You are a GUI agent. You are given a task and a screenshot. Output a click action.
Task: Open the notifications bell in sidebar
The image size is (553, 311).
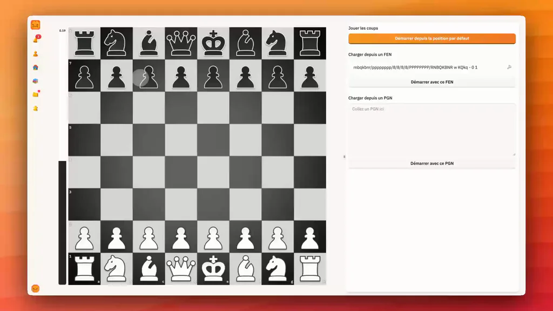[x=36, y=39]
